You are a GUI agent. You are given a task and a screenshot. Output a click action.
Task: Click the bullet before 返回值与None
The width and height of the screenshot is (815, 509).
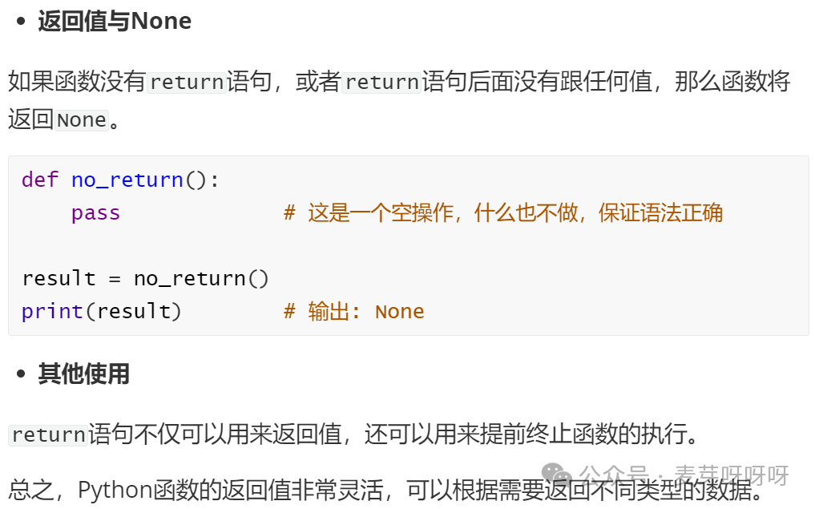(x=21, y=22)
